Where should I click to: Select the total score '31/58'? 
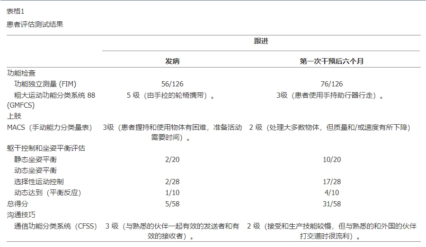(331, 204)
